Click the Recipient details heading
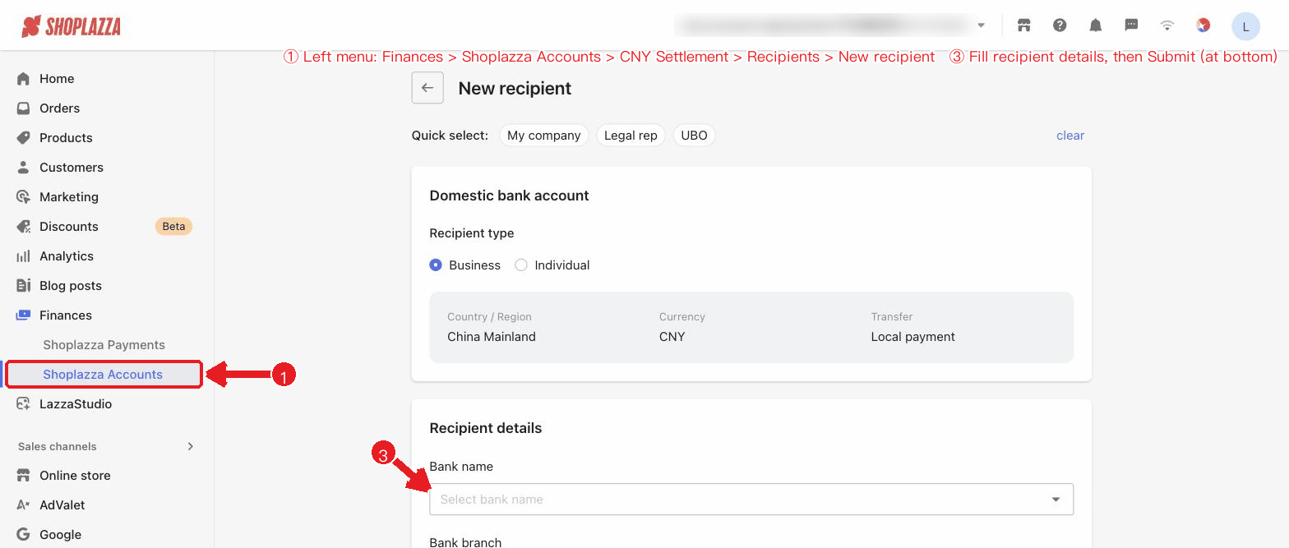1289x548 pixels. 486,428
